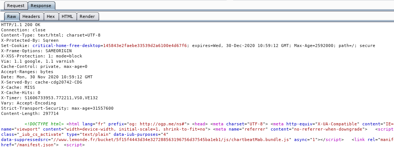Click the critical-home-free-desktop cookie name
The height and width of the screenshot is (147, 394).
pos(67,46)
